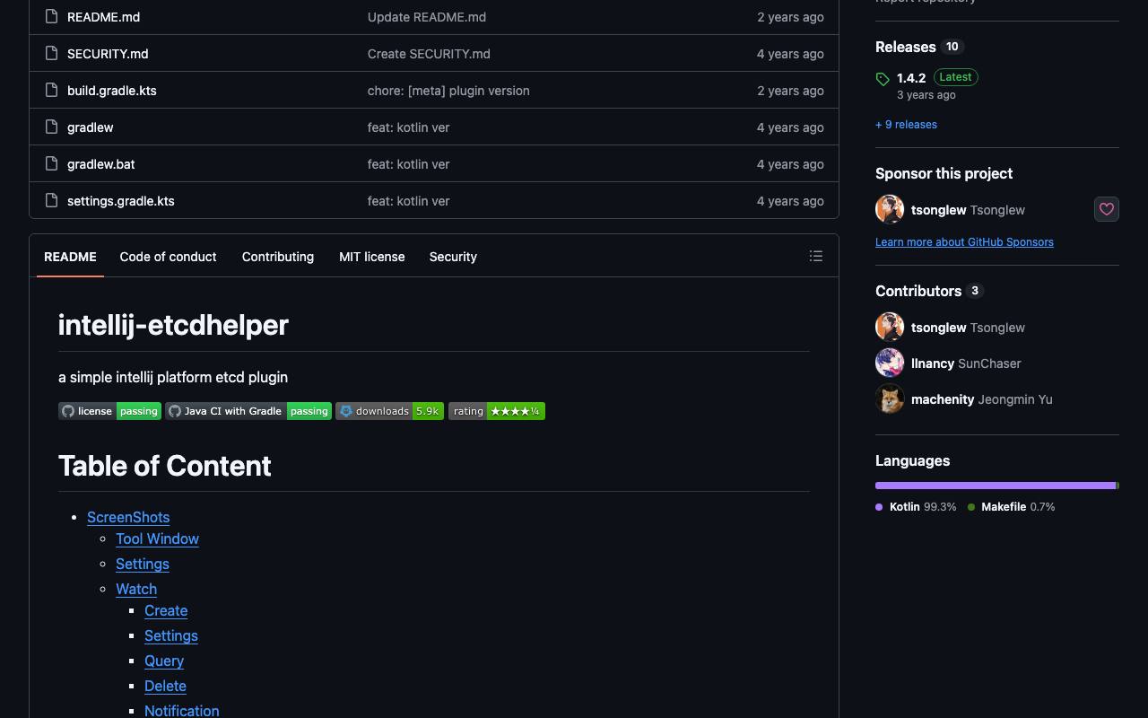The height and width of the screenshot is (718, 1148).
Task: Open llnancy SunChaser profile name
Action: pyautogui.click(x=966, y=363)
